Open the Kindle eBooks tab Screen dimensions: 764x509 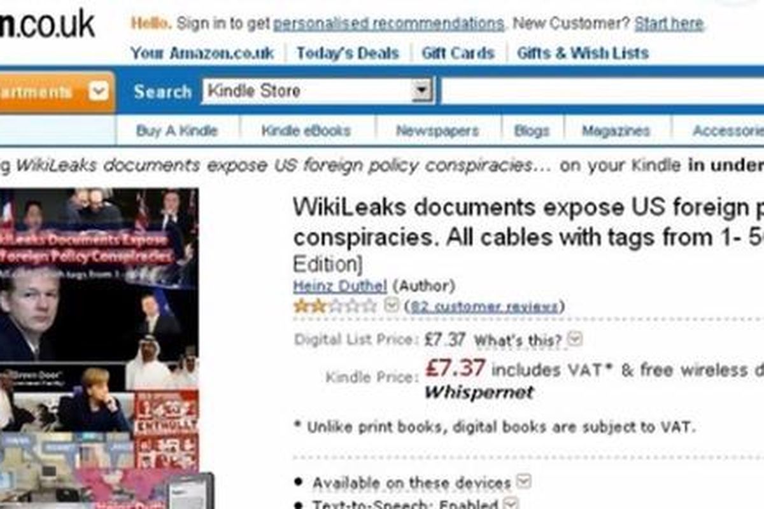click(306, 131)
